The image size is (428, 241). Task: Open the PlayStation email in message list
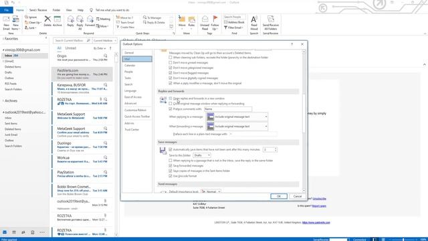[82, 174]
